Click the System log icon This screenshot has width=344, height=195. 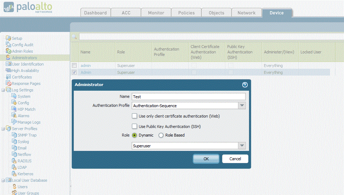point(14,96)
